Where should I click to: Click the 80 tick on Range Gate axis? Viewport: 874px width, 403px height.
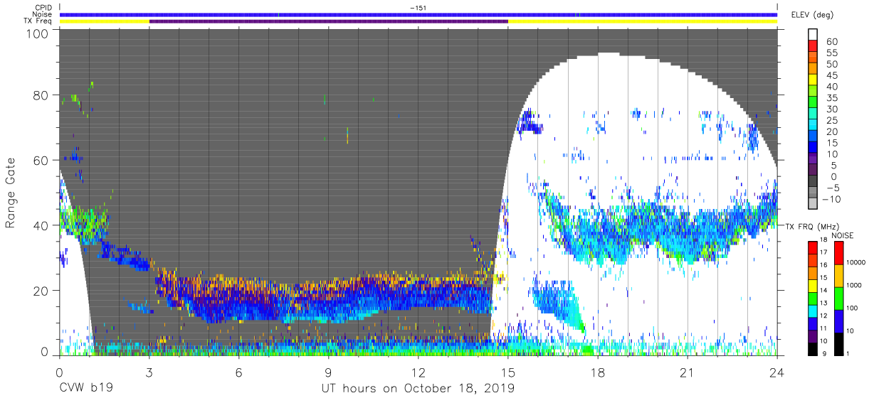(x=41, y=95)
